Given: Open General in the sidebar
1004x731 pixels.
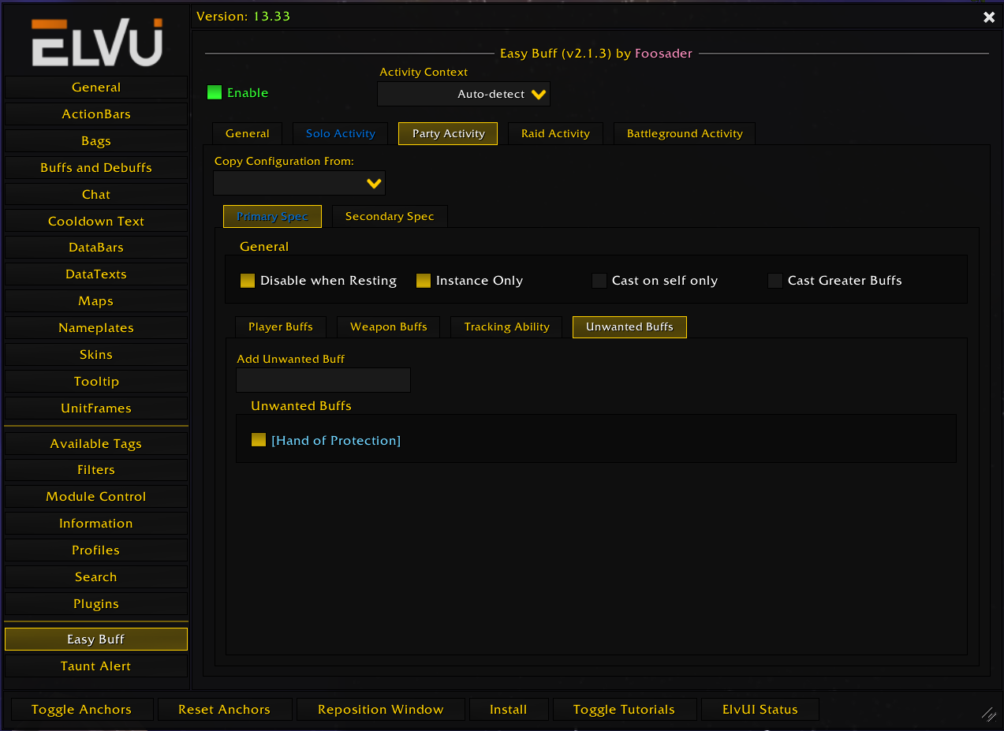Looking at the screenshot, I should tap(96, 88).
